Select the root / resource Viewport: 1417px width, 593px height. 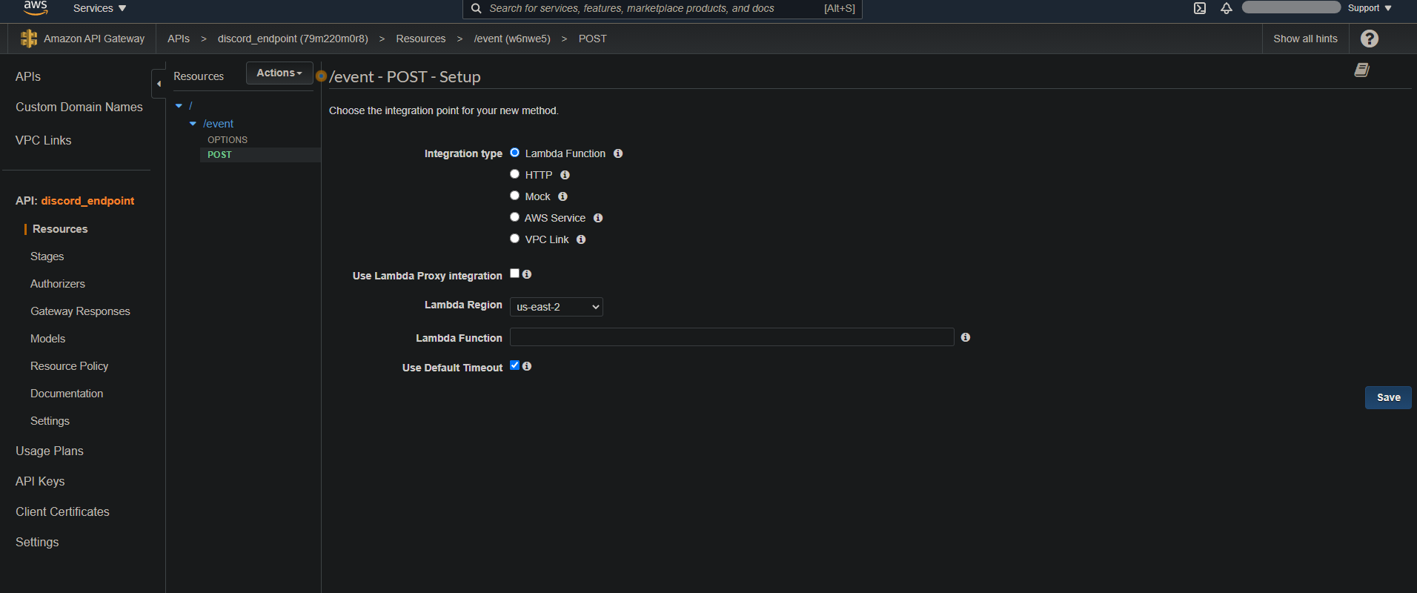click(190, 106)
